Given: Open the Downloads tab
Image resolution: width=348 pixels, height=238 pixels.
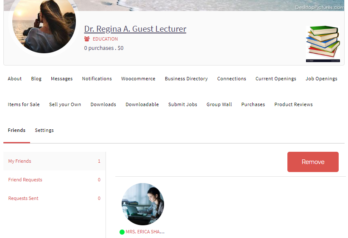Looking at the screenshot, I should coord(103,104).
